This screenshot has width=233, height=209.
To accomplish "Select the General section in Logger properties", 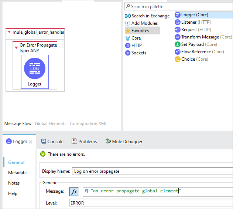I will point(16,162).
